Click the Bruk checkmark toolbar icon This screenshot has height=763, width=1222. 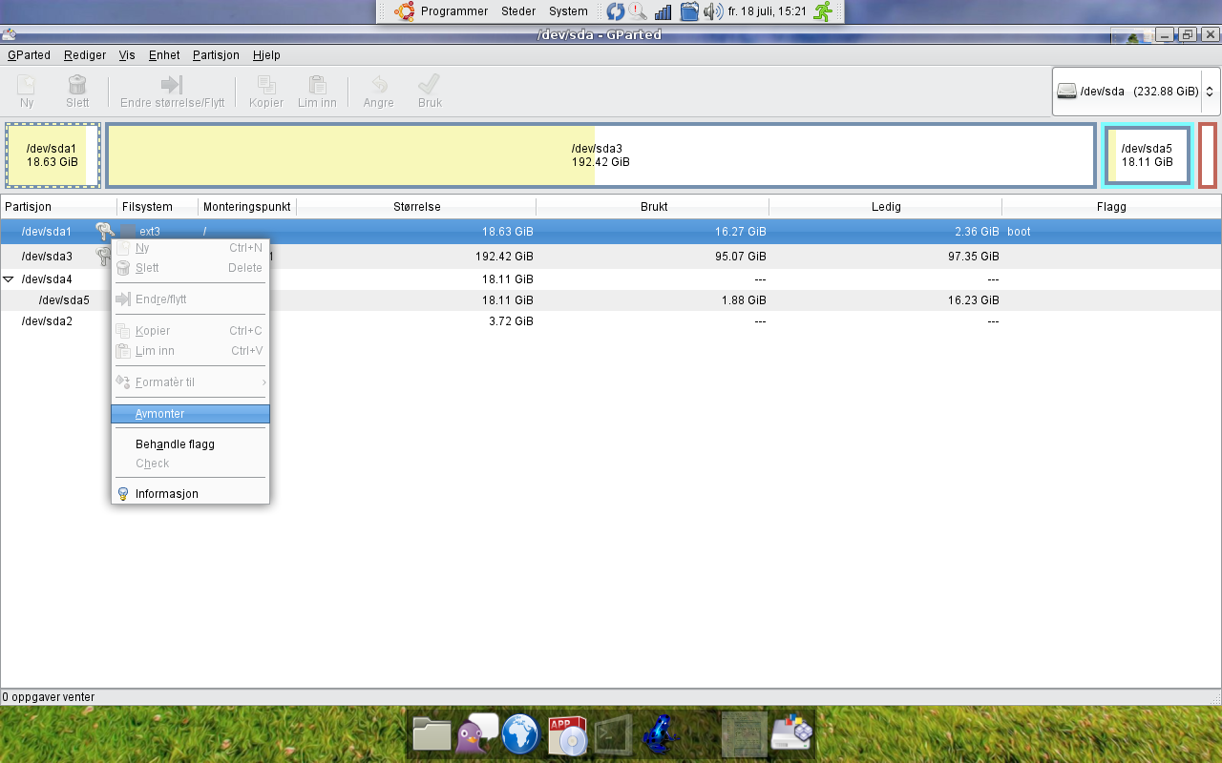click(x=430, y=85)
